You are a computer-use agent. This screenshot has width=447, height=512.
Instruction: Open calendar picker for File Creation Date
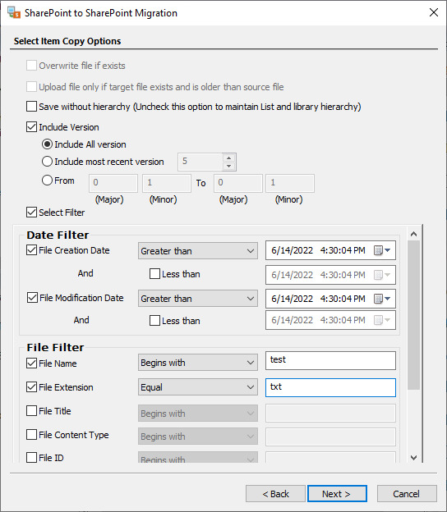click(x=382, y=250)
